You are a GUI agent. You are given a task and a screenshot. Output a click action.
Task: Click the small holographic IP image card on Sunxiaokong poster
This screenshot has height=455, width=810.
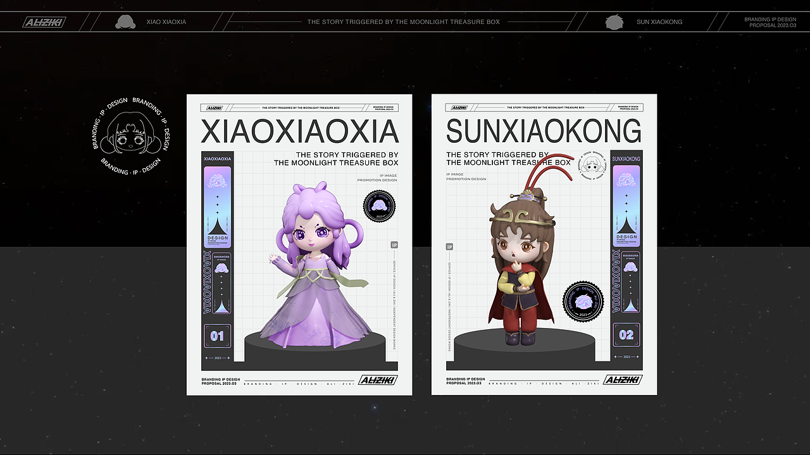click(x=630, y=284)
